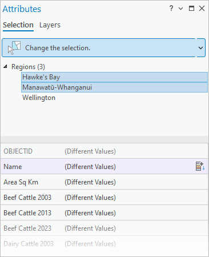Switch to the Layers tab

[50, 25]
